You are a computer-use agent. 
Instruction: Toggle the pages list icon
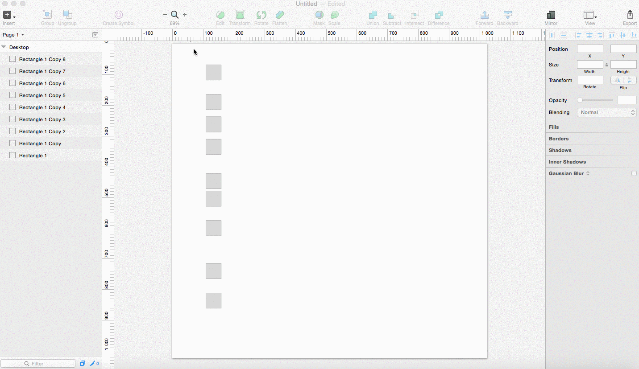point(95,35)
